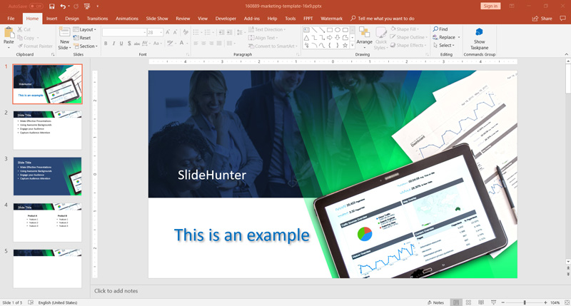571x306 pixels.
Task: Select the Line shape in the gallery
Action: [314, 30]
